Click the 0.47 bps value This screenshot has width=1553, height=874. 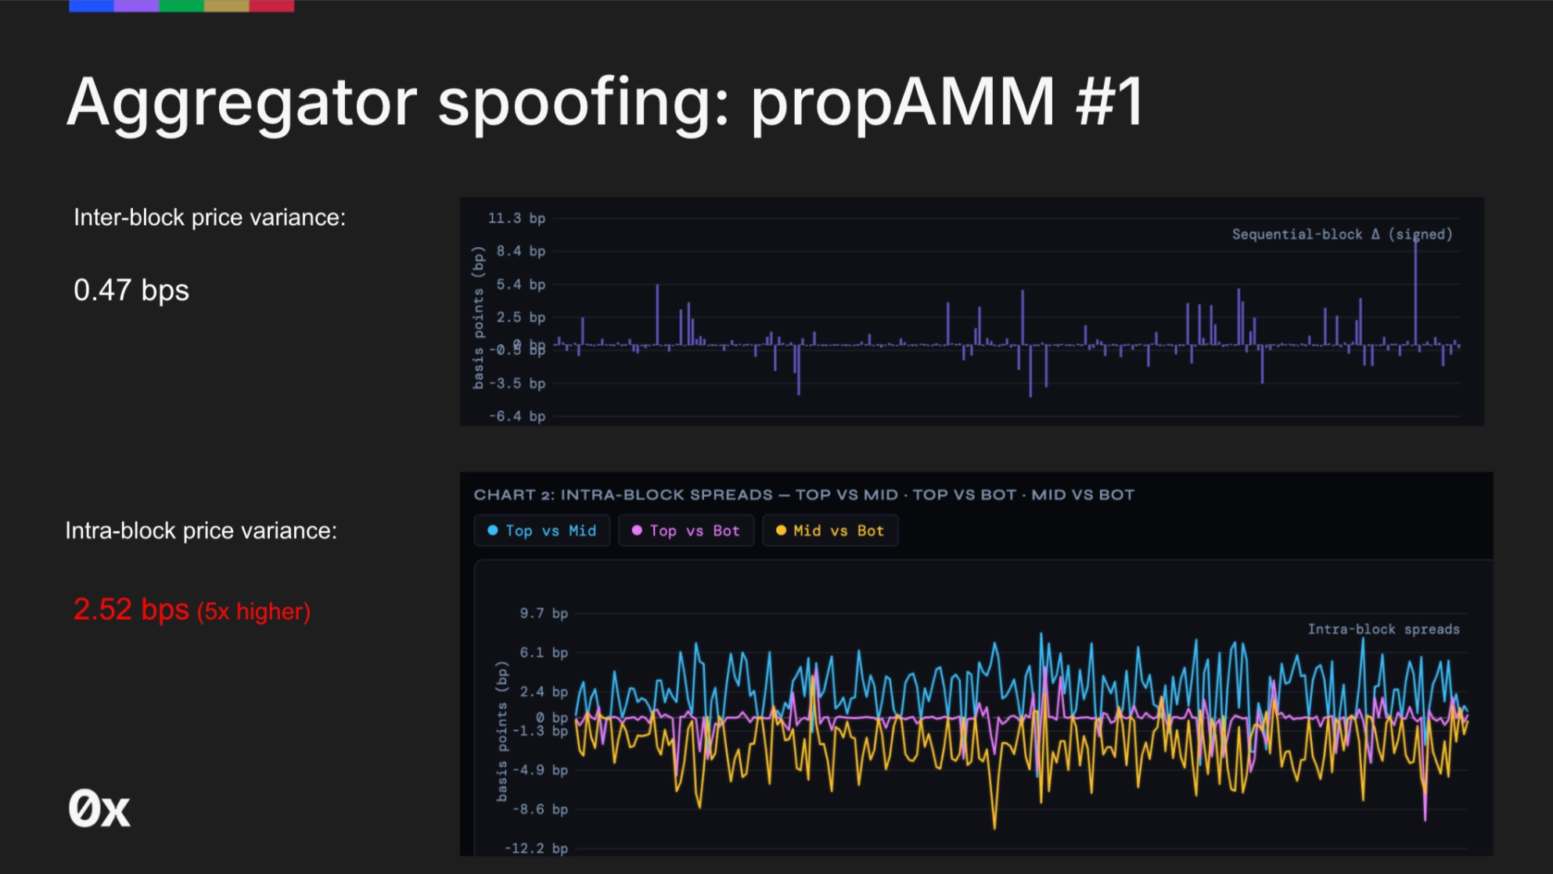pyautogui.click(x=131, y=290)
